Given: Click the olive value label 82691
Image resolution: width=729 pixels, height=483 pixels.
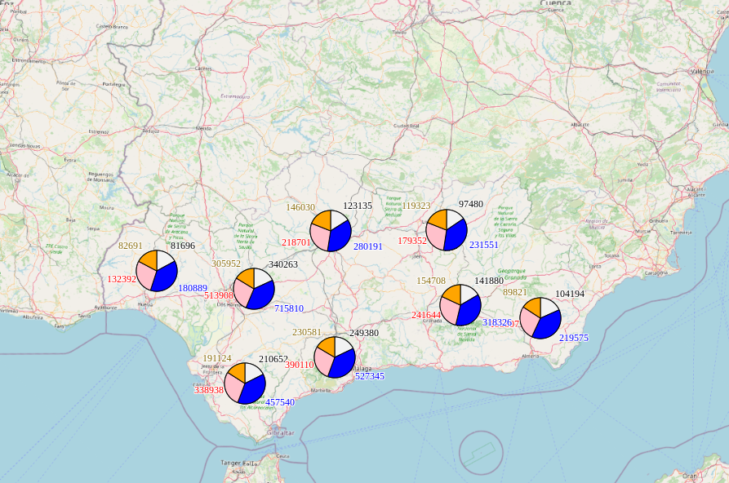Looking at the screenshot, I should (x=131, y=246).
